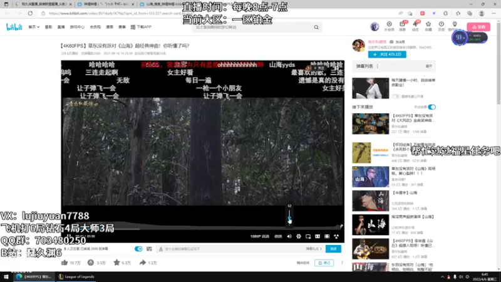Viewport: 501px width, 282px height.
Task: Open player settings gear icon
Action: point(299,236)
